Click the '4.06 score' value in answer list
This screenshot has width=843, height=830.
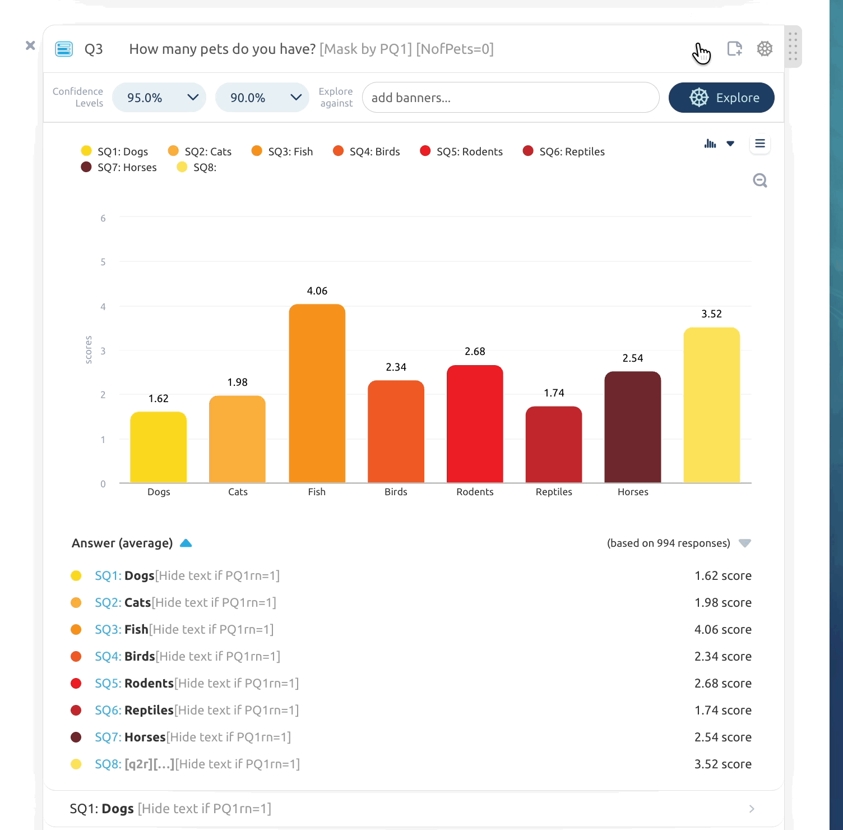pyautogui.click(x=723, y=629)
